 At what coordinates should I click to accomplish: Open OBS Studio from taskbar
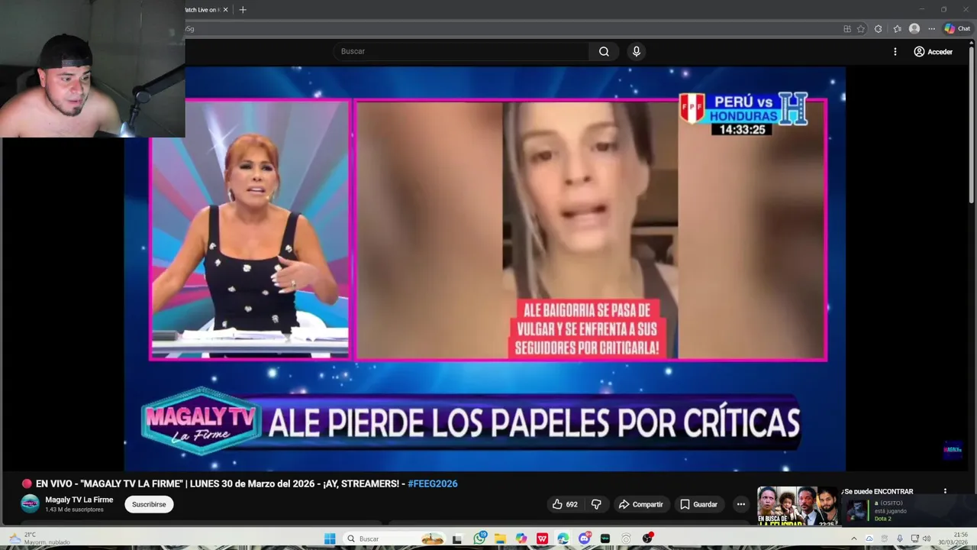tap(647, 539)
